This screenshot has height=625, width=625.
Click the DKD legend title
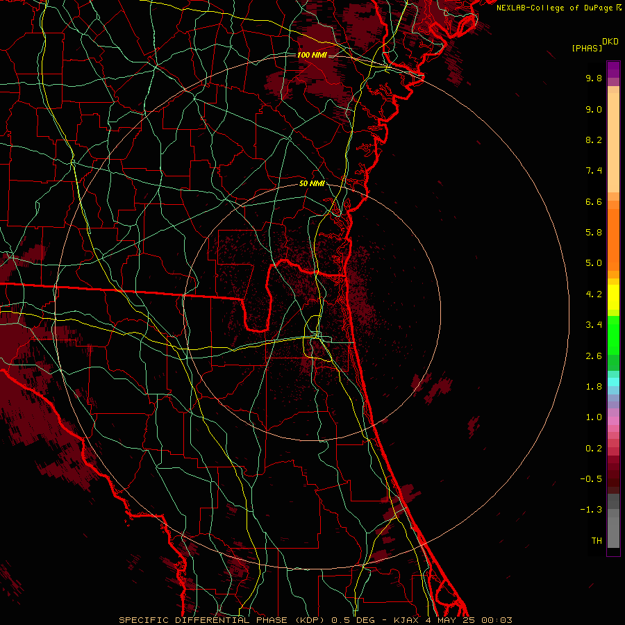(610, 42)
